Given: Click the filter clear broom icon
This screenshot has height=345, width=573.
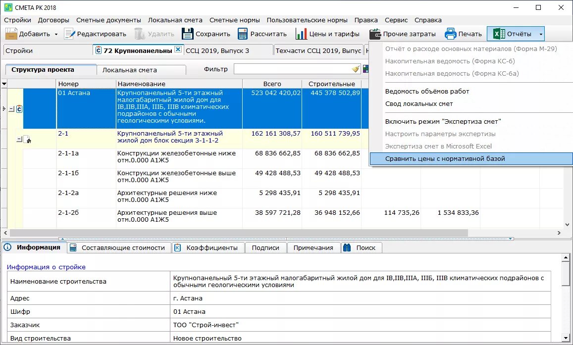Looking at the screenshot, I should 356,69.
